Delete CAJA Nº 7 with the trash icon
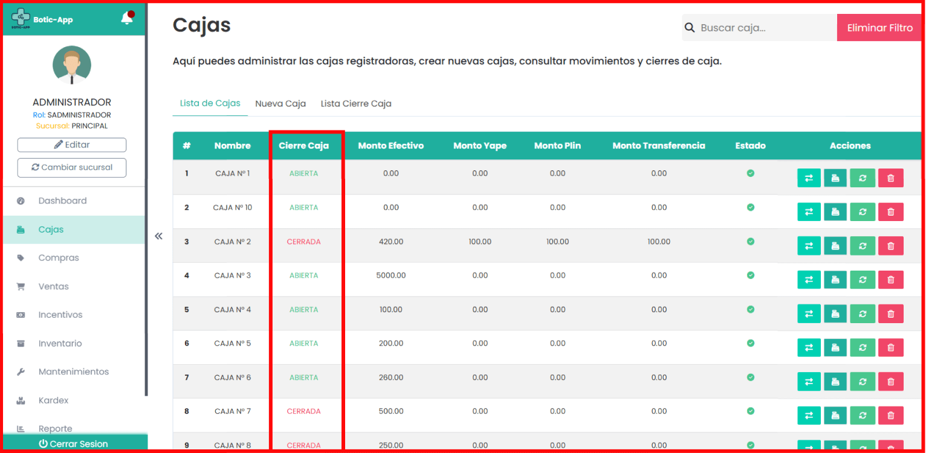926x453 pixels. pyautogui.click(x=890, y=416)
